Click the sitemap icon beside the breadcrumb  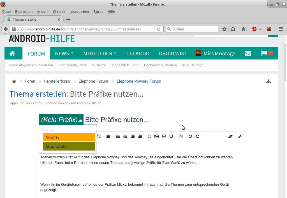269,82
